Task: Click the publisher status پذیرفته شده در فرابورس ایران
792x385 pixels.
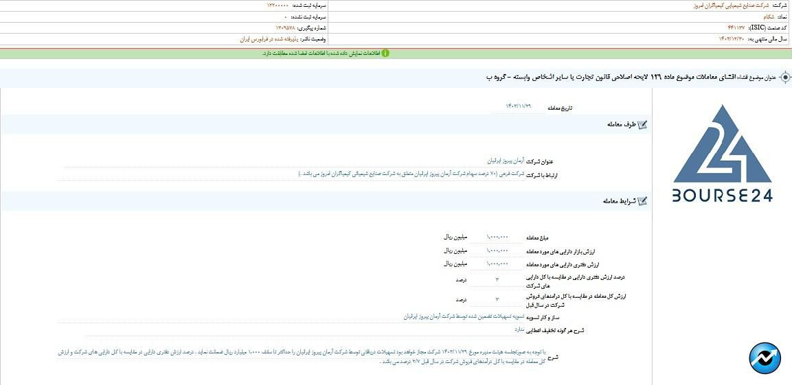Action: [270, 39]
